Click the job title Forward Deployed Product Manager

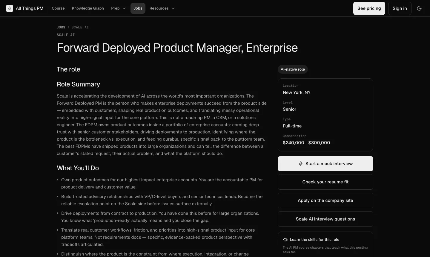177,48
